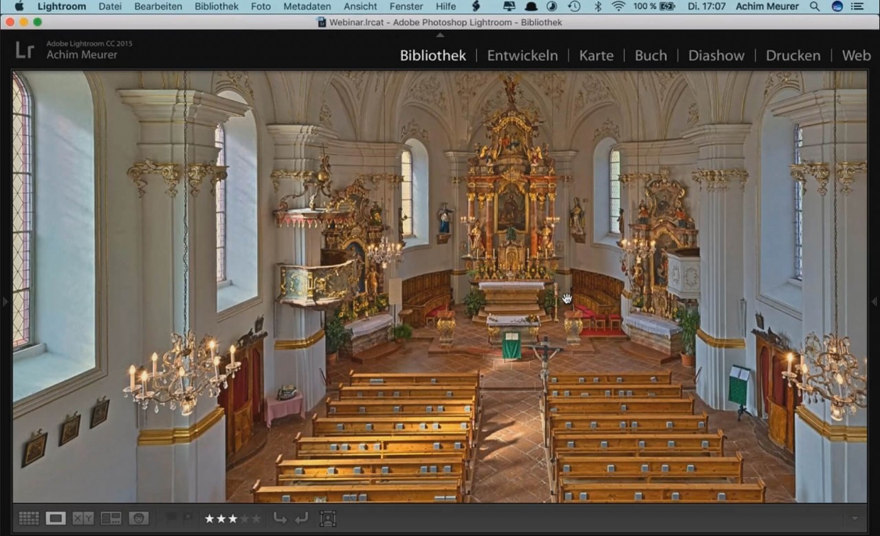880x536 pixels.
Task: Open the Web module
Action: click(856, 56)
